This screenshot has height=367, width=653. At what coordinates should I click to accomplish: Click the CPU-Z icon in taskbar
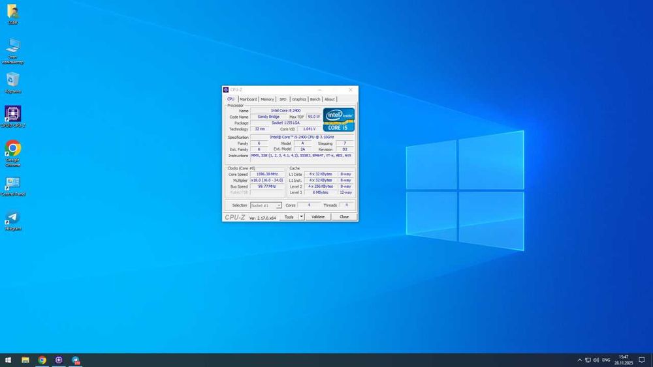[x=59, y=360]
